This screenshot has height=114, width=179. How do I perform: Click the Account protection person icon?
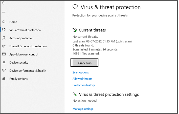pos(4,38)
